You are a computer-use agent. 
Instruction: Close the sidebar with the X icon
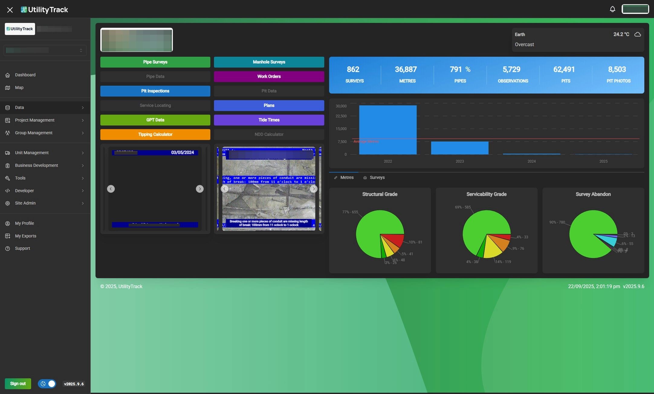click(10, 10)
